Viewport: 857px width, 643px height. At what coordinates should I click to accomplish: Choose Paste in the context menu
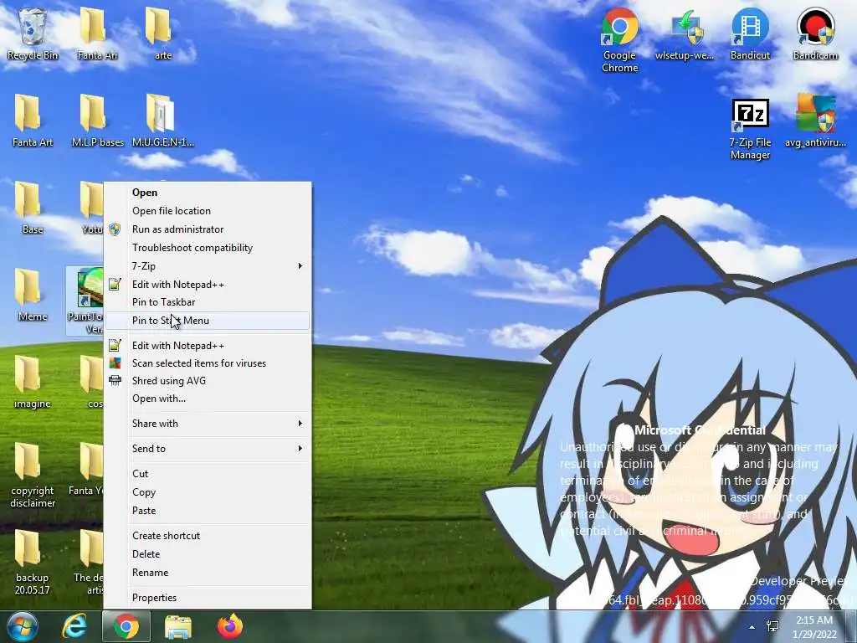coord(208,510)
